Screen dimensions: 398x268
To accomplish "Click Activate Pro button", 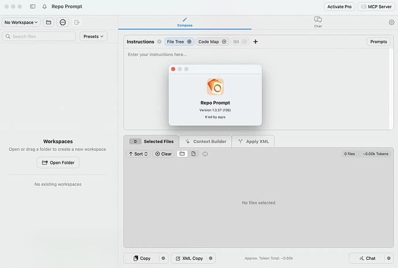I will 339,6.
